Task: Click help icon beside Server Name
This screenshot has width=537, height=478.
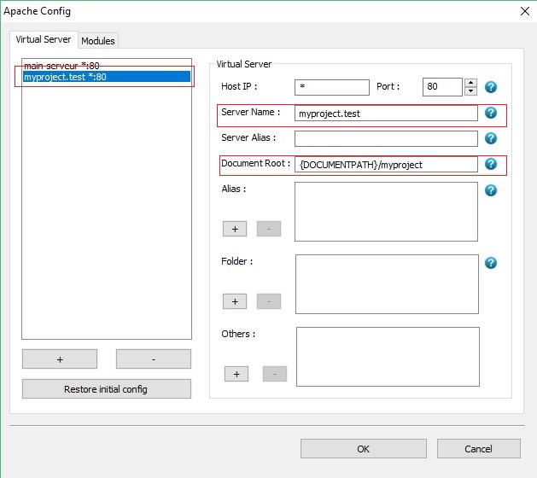Action: 491,113
